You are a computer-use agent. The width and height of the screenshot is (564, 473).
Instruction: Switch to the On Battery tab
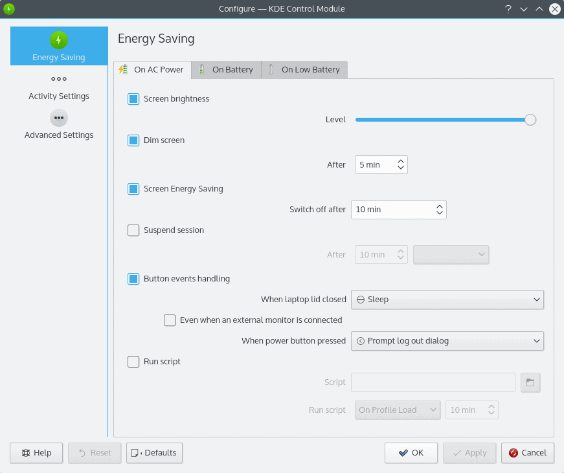point(226,70)
